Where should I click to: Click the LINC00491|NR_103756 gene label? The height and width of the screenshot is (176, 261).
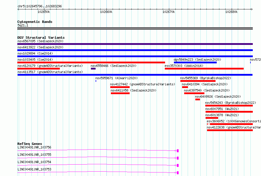pyautogui.click(x=34, y=147)
